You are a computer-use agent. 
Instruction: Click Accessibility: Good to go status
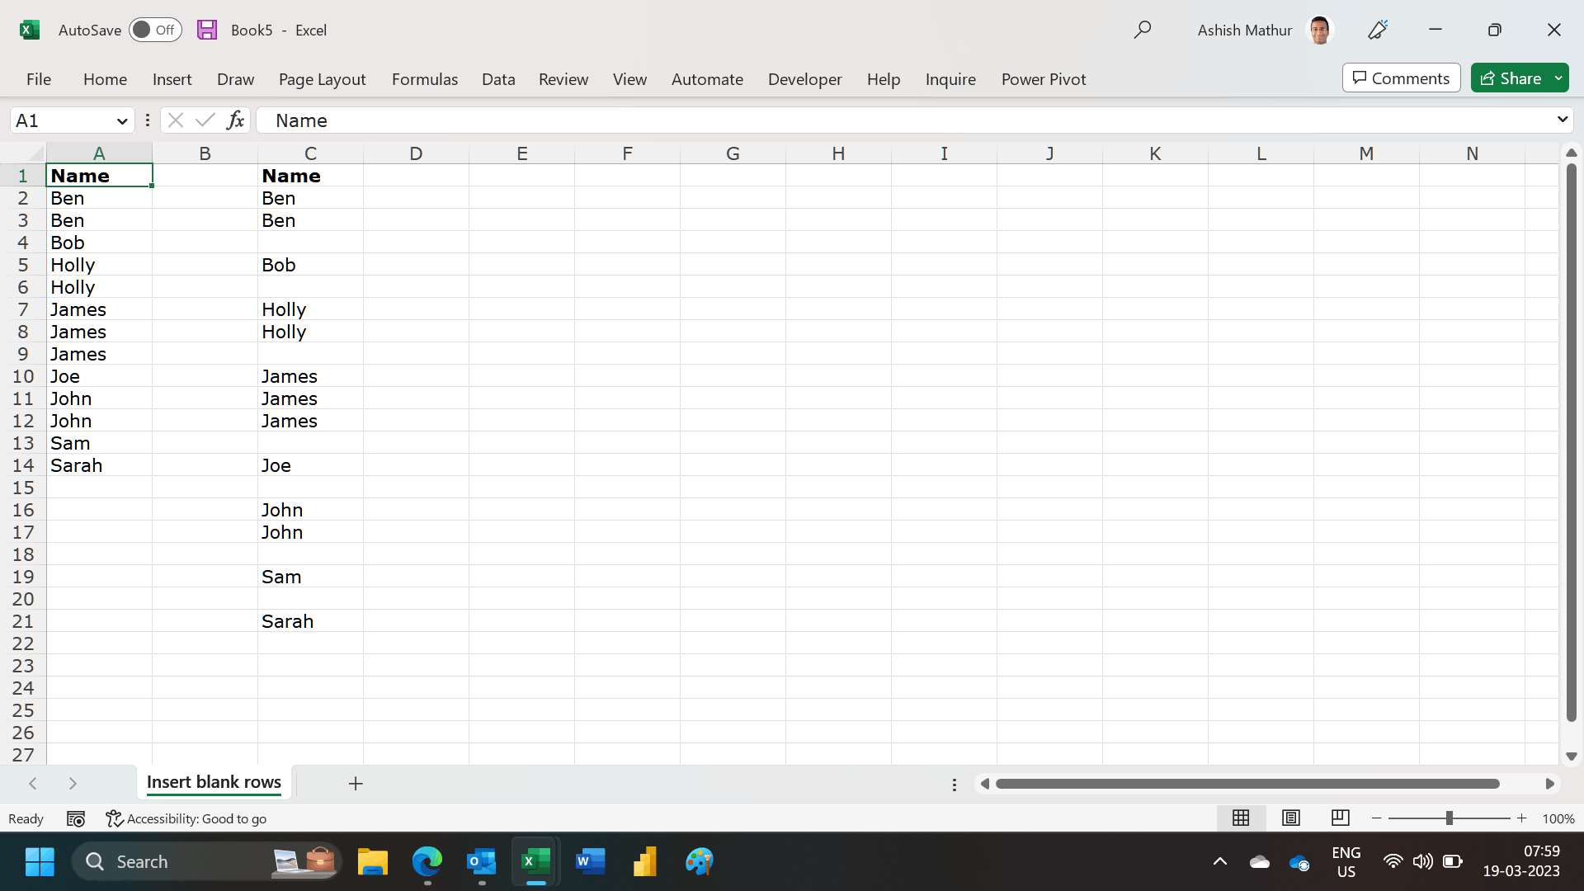[186, 818]
